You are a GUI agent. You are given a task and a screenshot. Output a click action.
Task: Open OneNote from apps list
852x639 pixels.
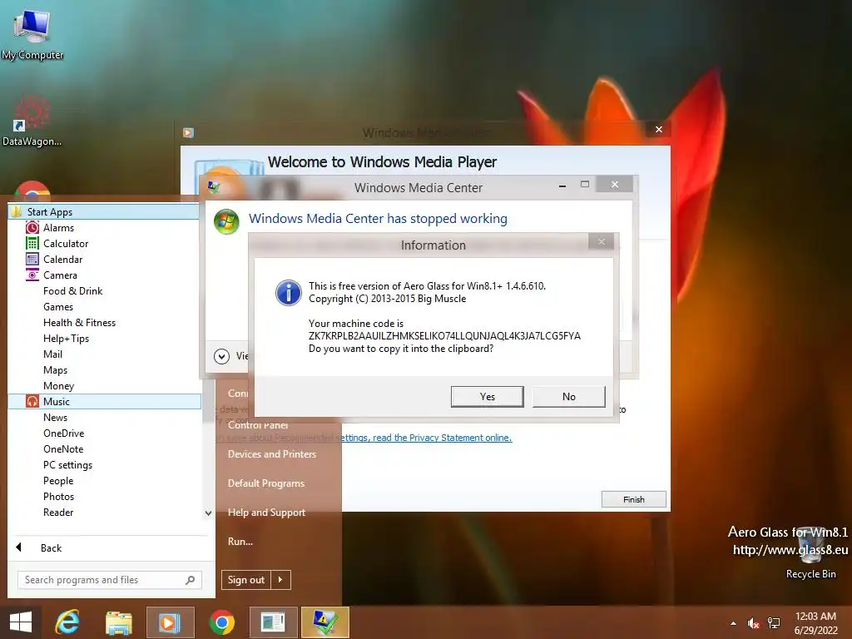tap(63, 448)
